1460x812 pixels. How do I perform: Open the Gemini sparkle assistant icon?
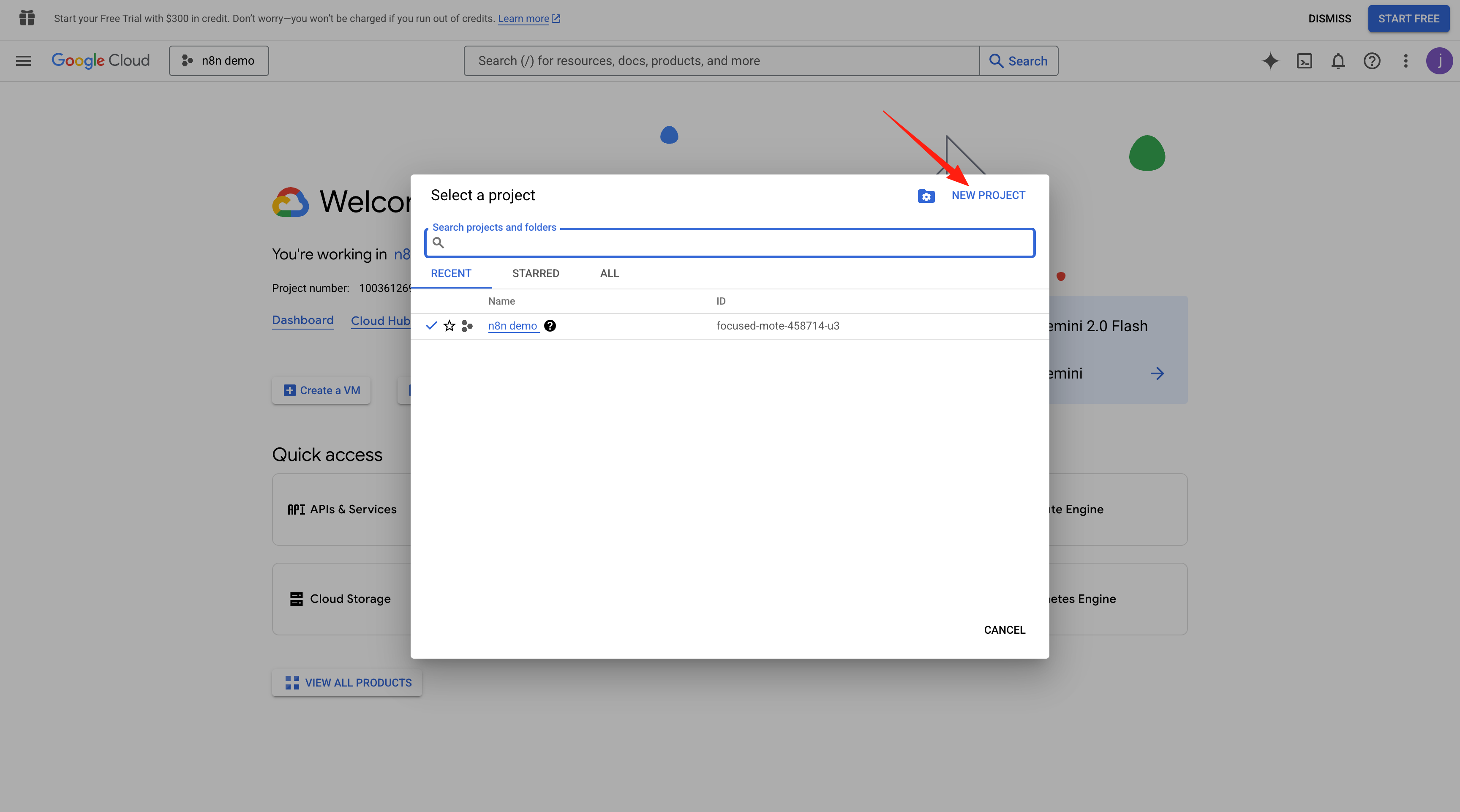pyautogui.click(x=1270, y=61)
